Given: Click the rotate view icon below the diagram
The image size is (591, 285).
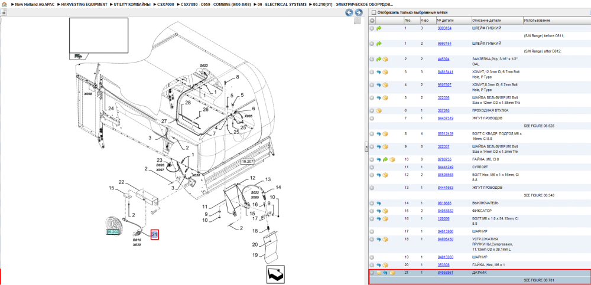Looking at the screenshot, I should pos(275,275).
